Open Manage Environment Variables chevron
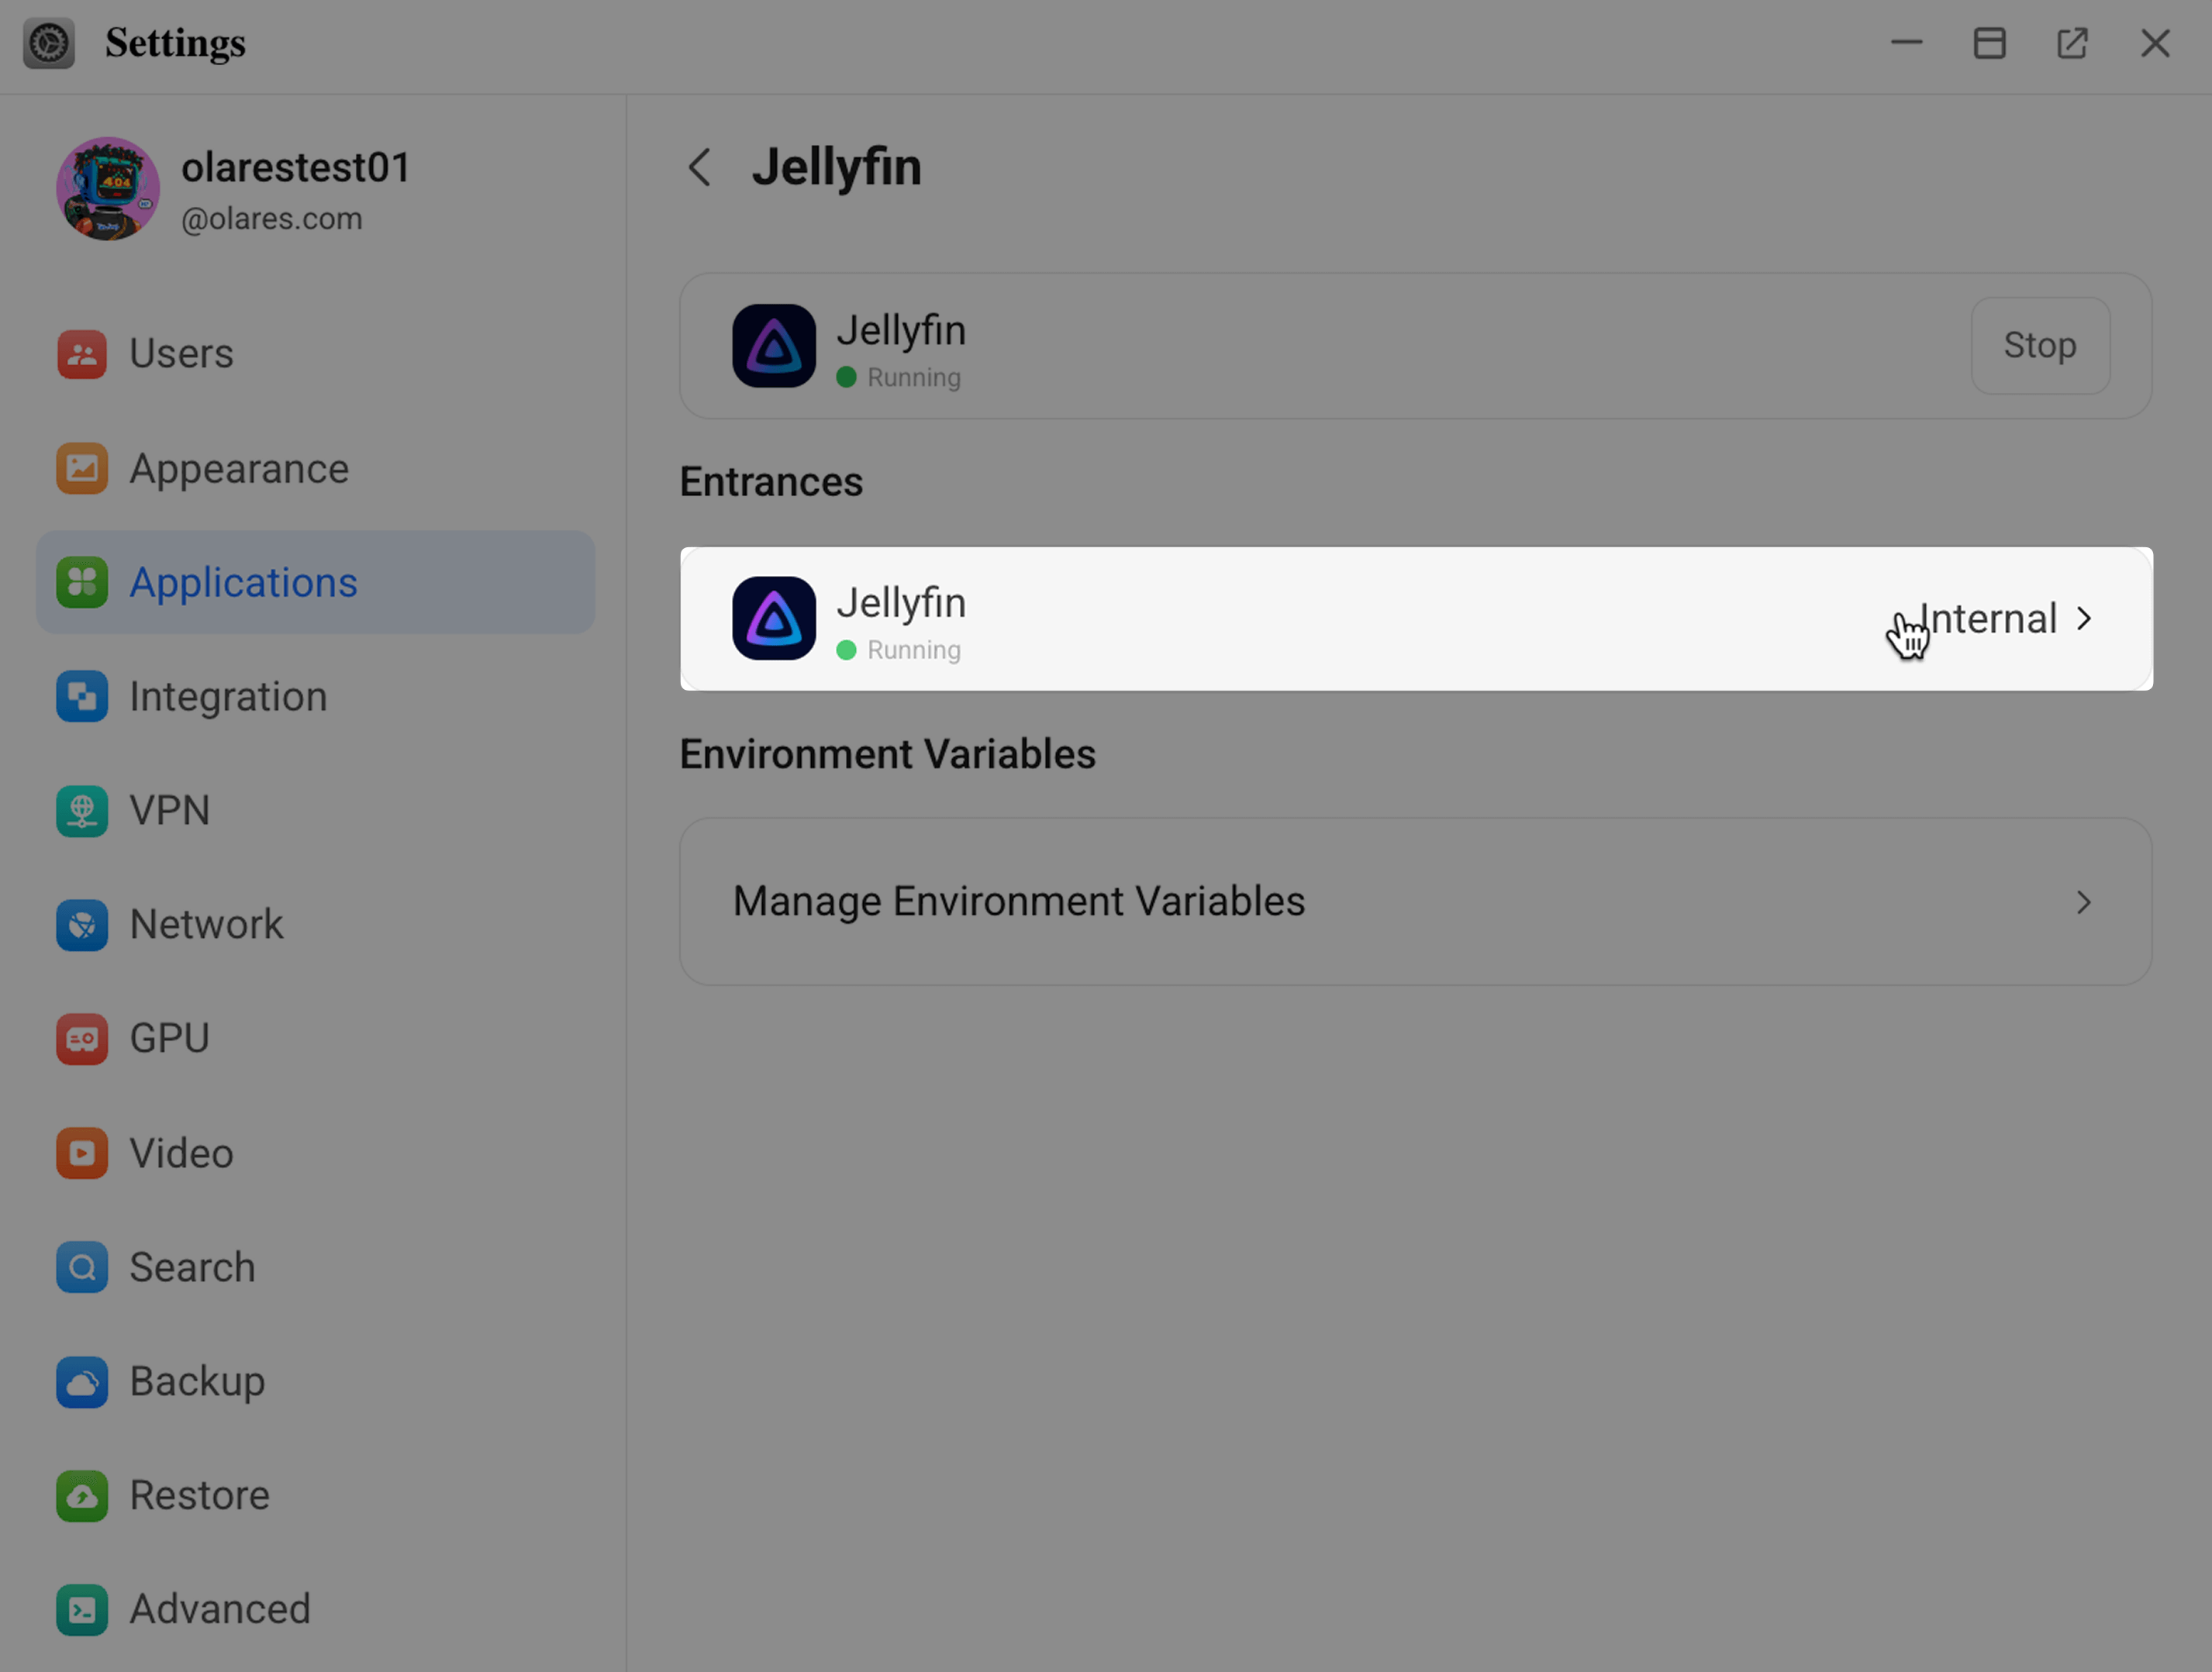 (2084, 902)
